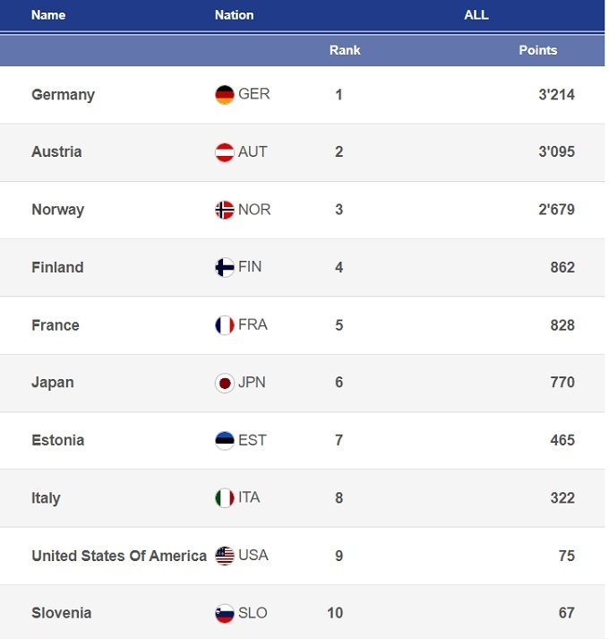Screen dimensions: 609x639
Task: Open United States Of America row
Action: 119,556
